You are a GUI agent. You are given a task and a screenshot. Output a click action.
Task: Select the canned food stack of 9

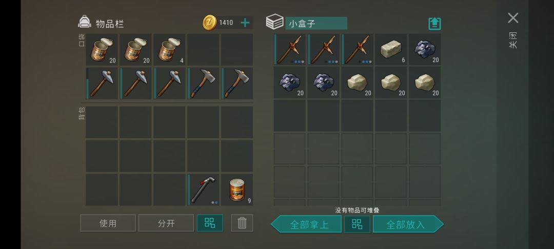click(x=237, y=190)
